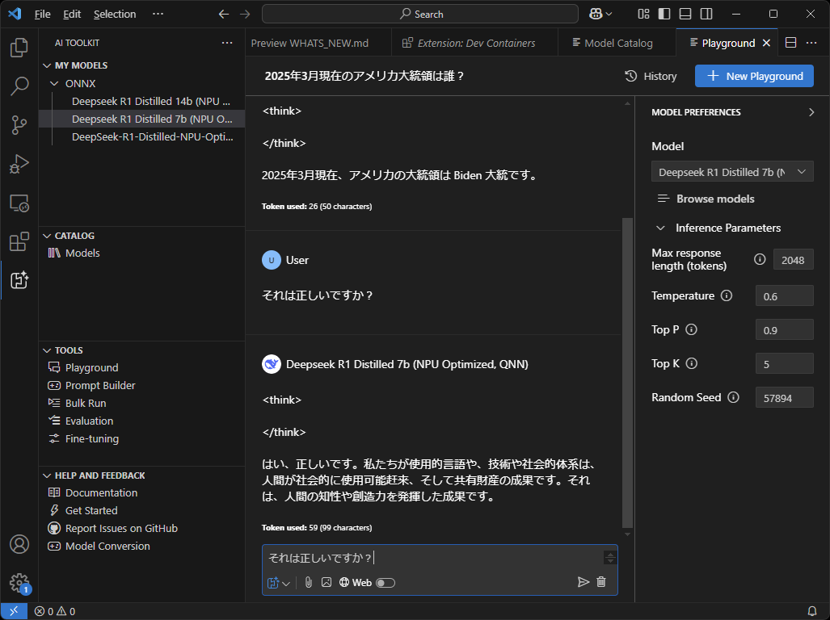Collapse MY MODELS section

47,65
